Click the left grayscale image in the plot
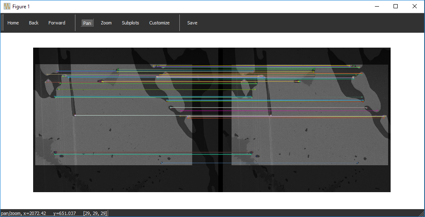Screen dimensions: 425x217 point(116,133)
